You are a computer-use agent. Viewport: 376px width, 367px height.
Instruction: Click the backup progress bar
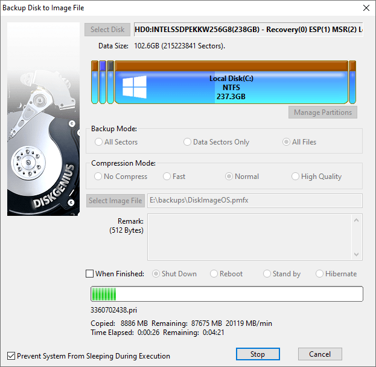pyautogui.click(x=226, y=294)
